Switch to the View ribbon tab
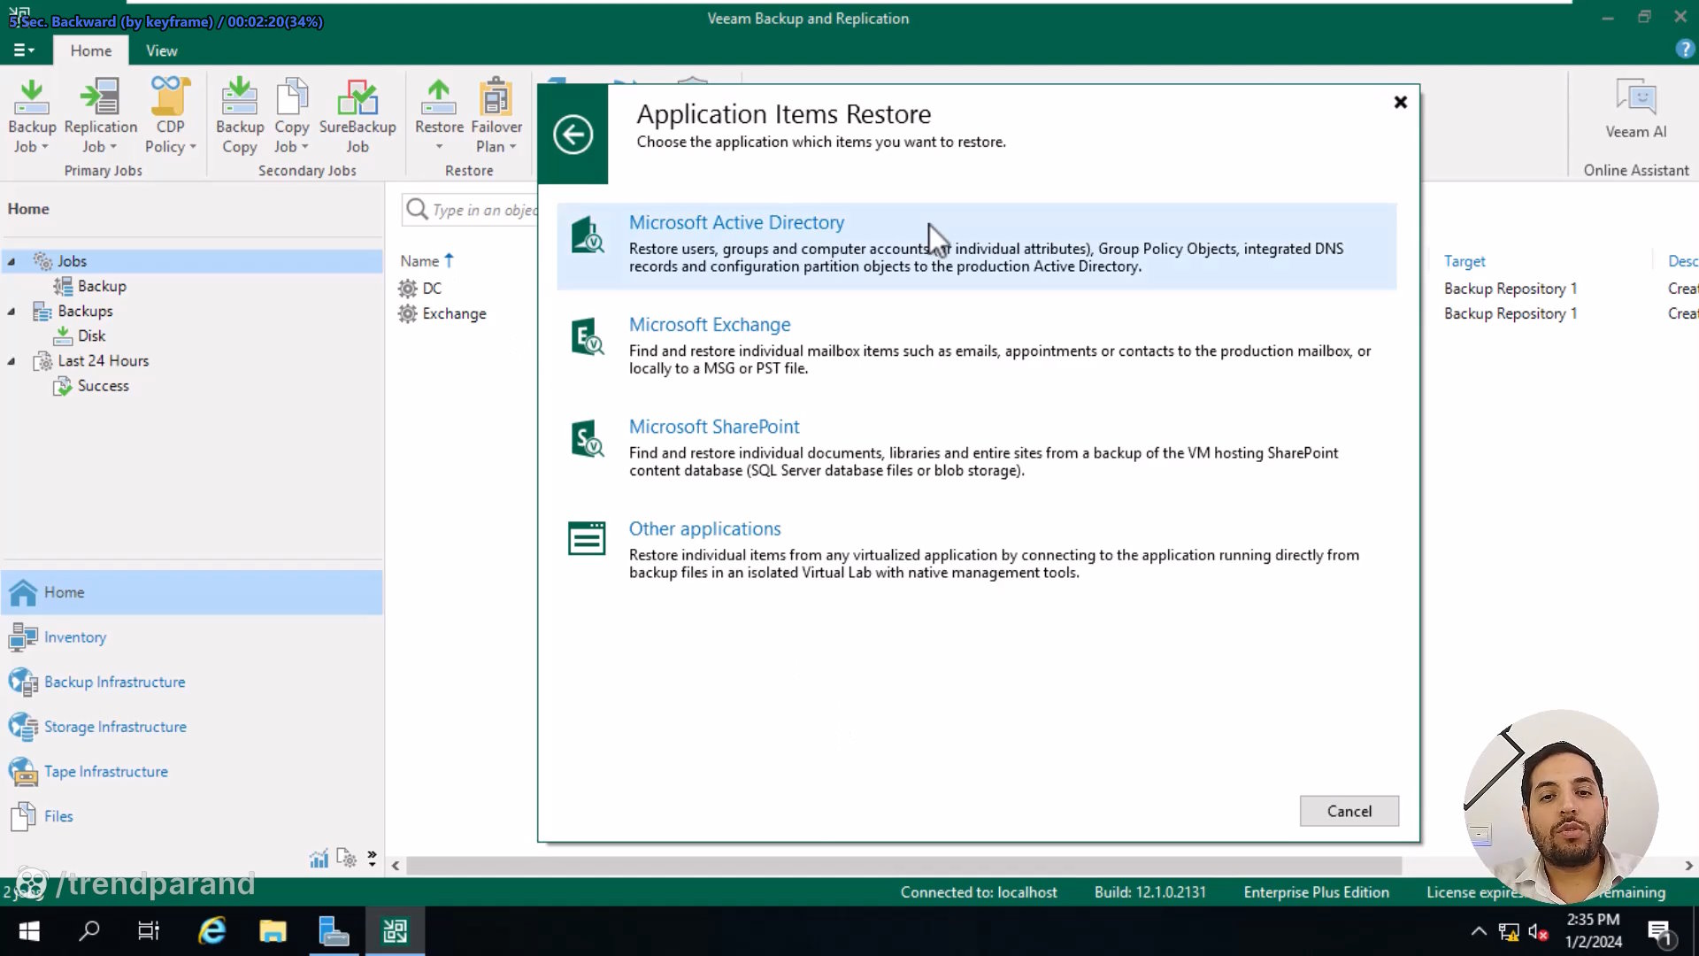The image size is (1699, 956). (x=162, y=50)
